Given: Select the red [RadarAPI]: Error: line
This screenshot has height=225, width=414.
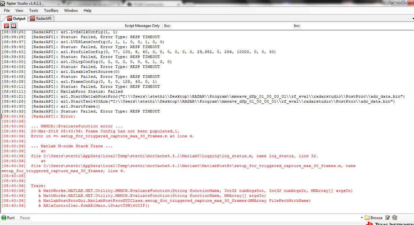Looking at the screenshot, I should click(39, 116).
